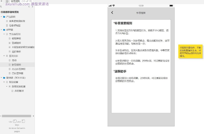Collapse the APP端 folder arrow
Image resolution: width=204 pixels, height=134 pixels.
coord(1,30)
